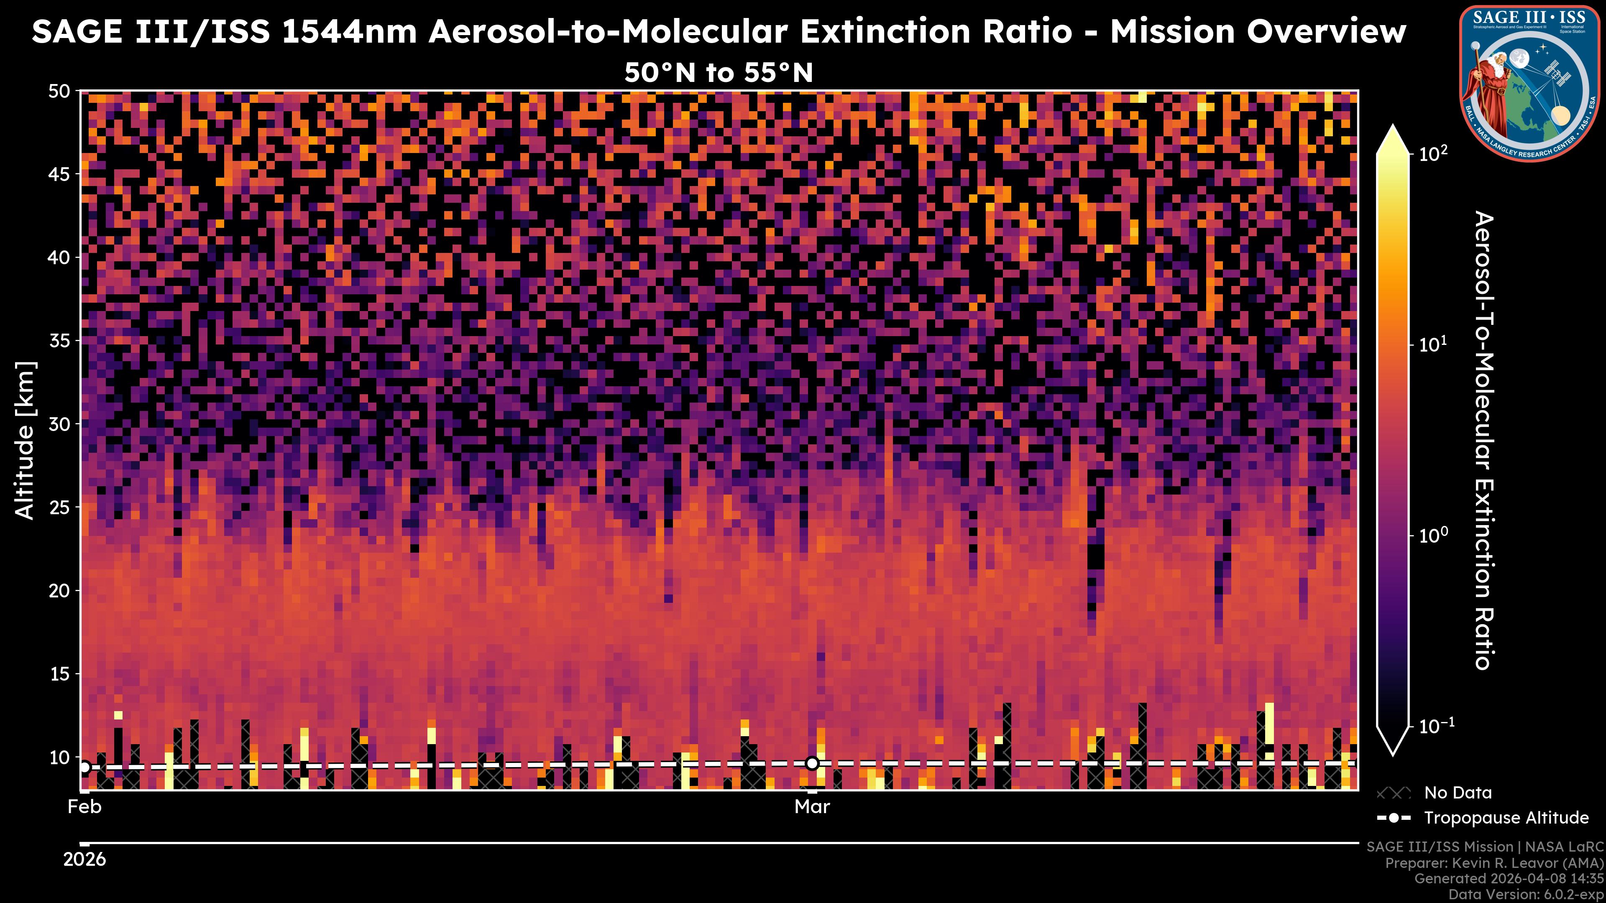
Task: Click the Mission Overview chart title
Action: [718, 31]
